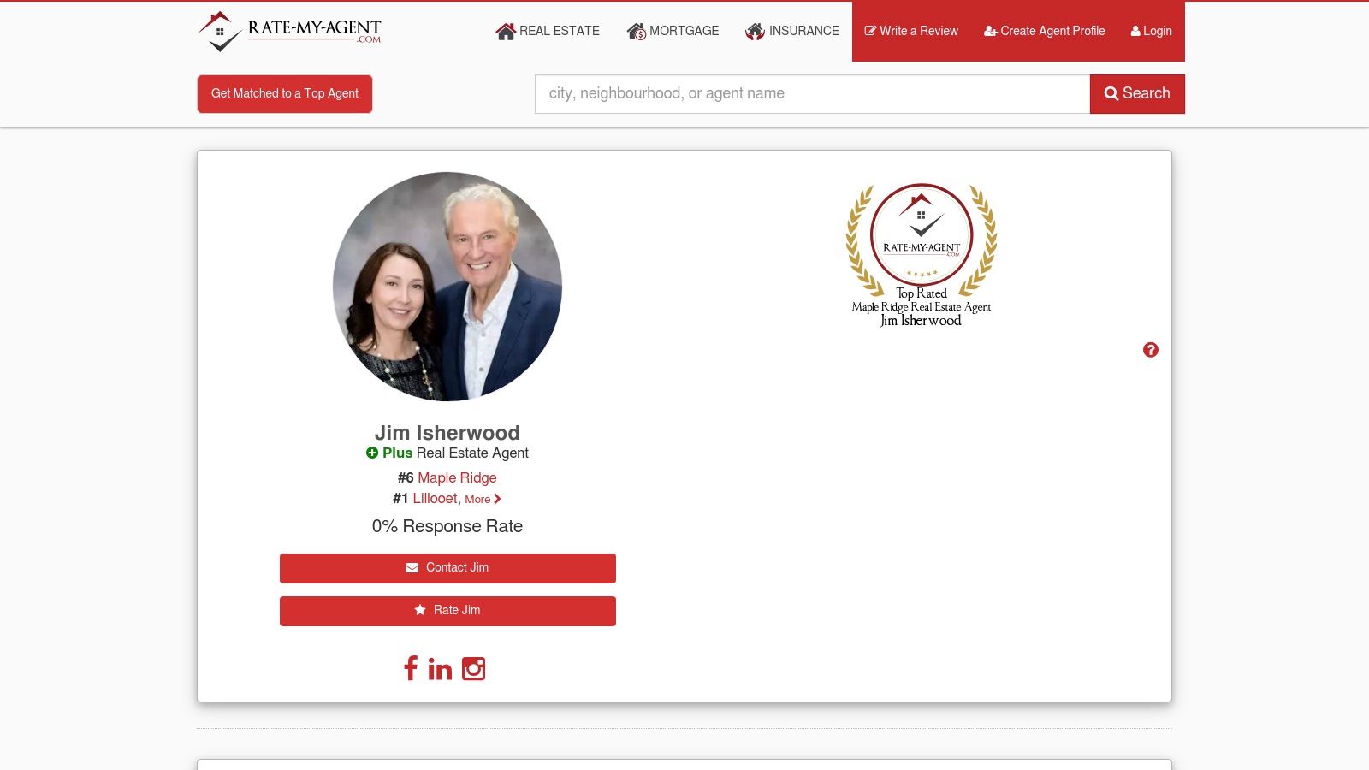The height and width of the screenshot is (770, 1369).
Task: Open the Rate-My-Agent.com logo homepage
Action: tap(289, 32)
